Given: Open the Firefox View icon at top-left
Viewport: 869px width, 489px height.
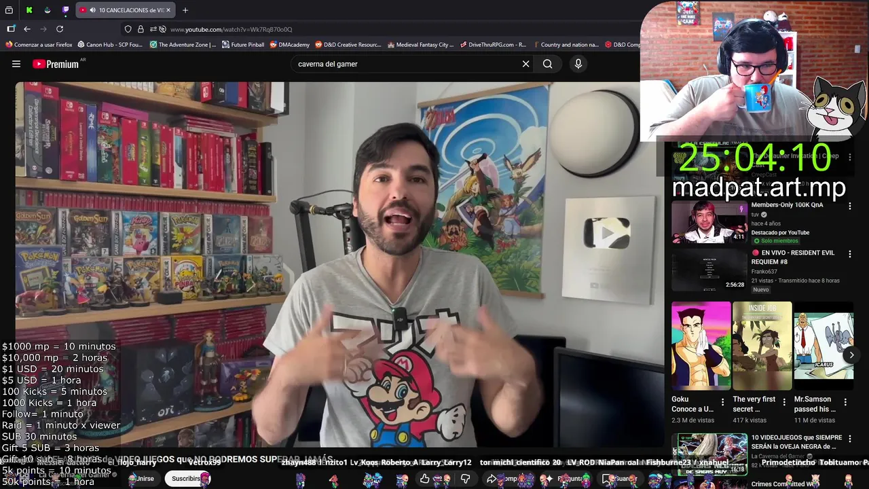Looking at the screenshot, I should coord(9,10).
